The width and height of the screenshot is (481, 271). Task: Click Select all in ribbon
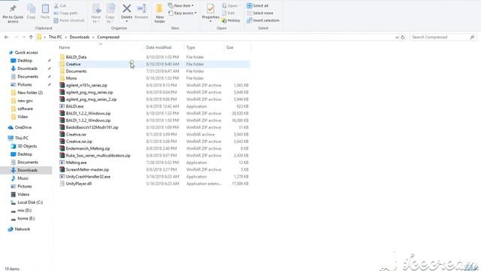tap(258, 6)
